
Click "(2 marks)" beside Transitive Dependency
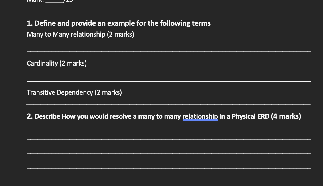[108, 92]
